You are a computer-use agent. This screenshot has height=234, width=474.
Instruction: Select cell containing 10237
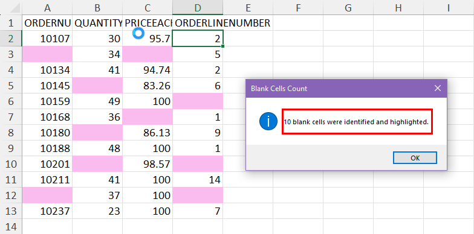click(47, 211)
